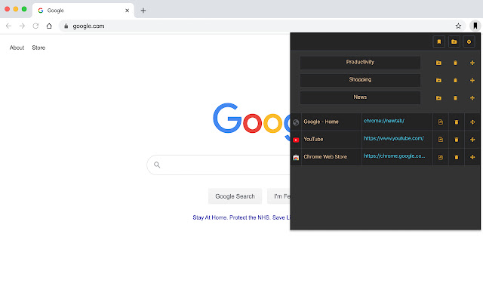The width and height of the screenshot is (483, 302).
Task: Click the folder edit icon for Shopping
Action: 438,81
